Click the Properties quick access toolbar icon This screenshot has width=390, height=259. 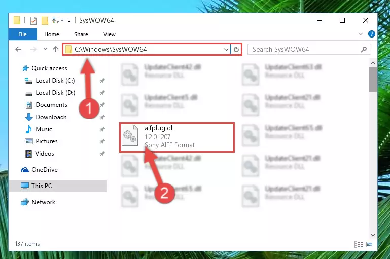(x=33, y=21)
